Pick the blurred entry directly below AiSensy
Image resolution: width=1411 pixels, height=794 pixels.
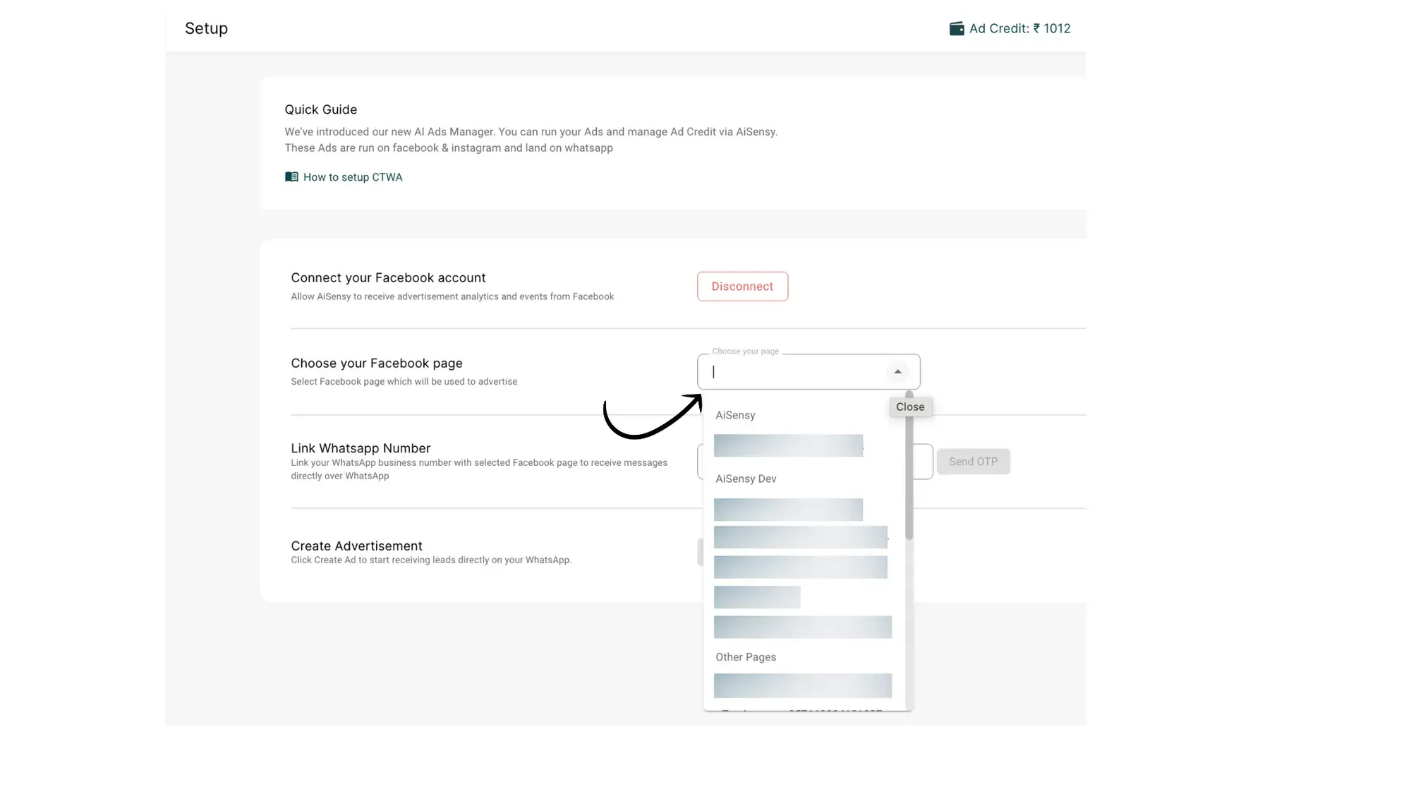788,446
